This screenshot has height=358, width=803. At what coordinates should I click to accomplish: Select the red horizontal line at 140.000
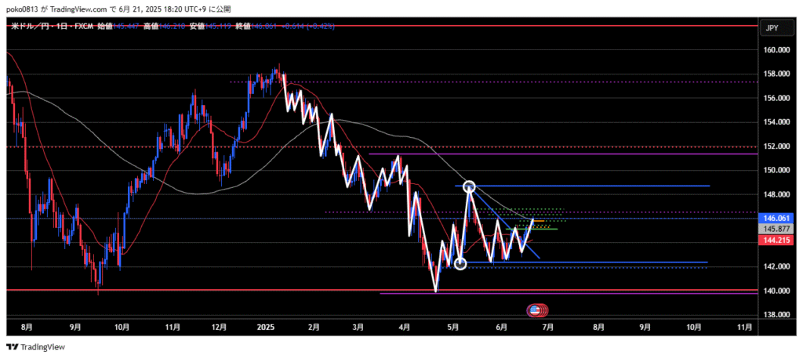pyautogui.click(x=235, y=290)
